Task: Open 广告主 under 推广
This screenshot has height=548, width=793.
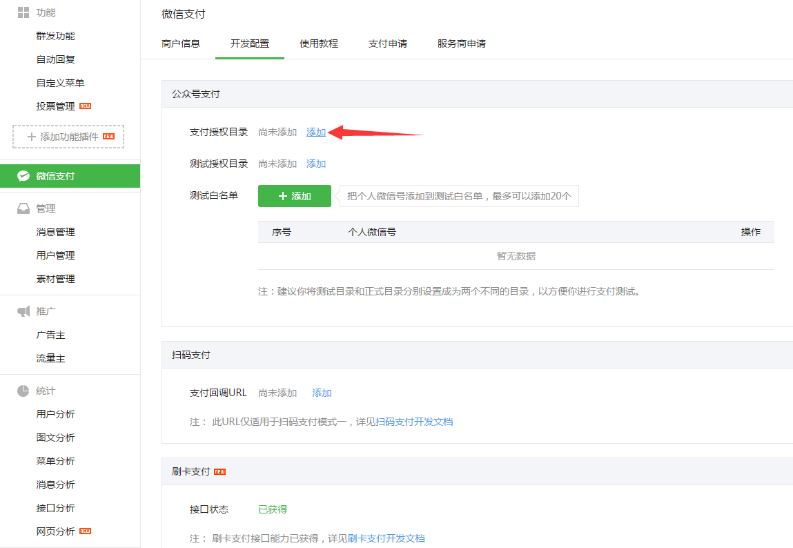Action: pyautogui.click(x=50, y=335)
